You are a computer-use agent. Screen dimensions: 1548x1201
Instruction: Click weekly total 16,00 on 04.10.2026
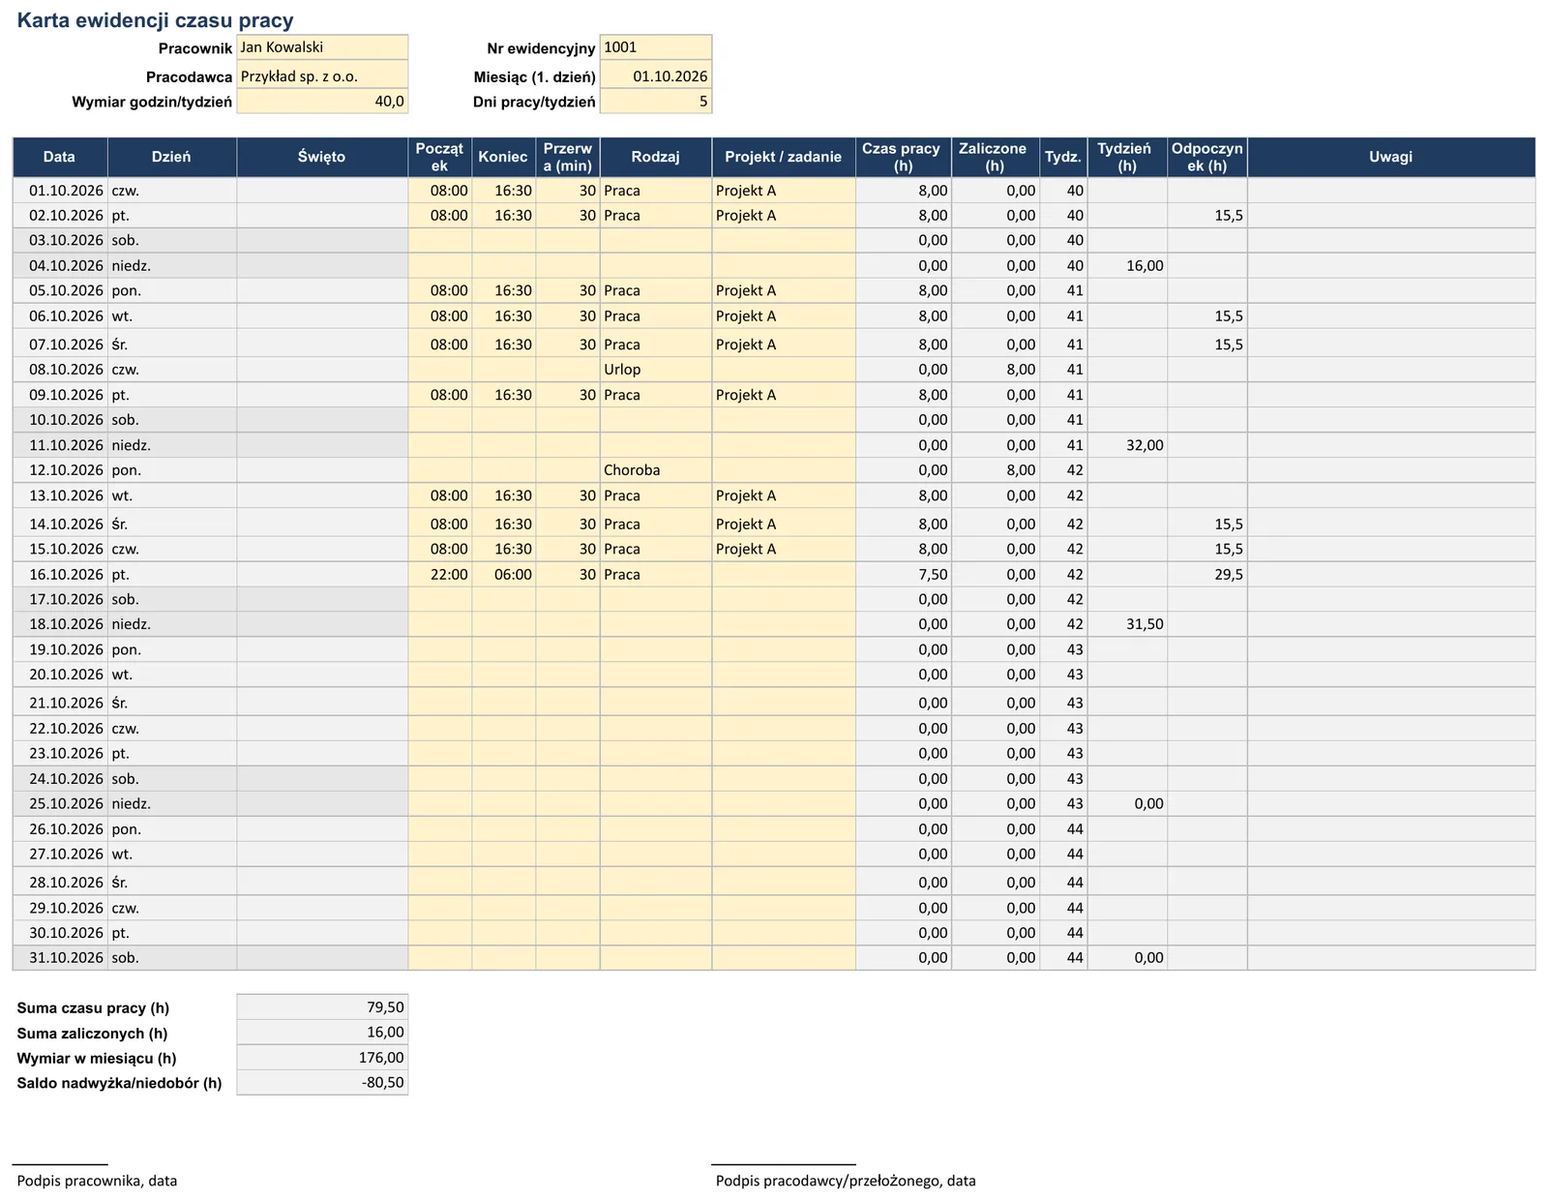coord(1127,266)
